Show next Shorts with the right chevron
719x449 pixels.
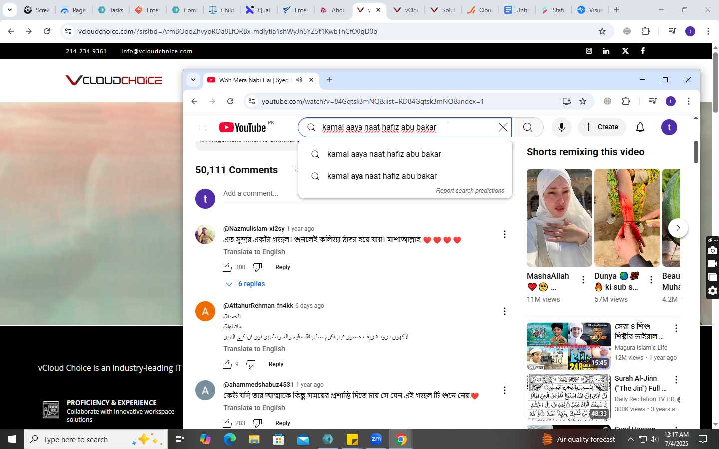pos(678,228)
